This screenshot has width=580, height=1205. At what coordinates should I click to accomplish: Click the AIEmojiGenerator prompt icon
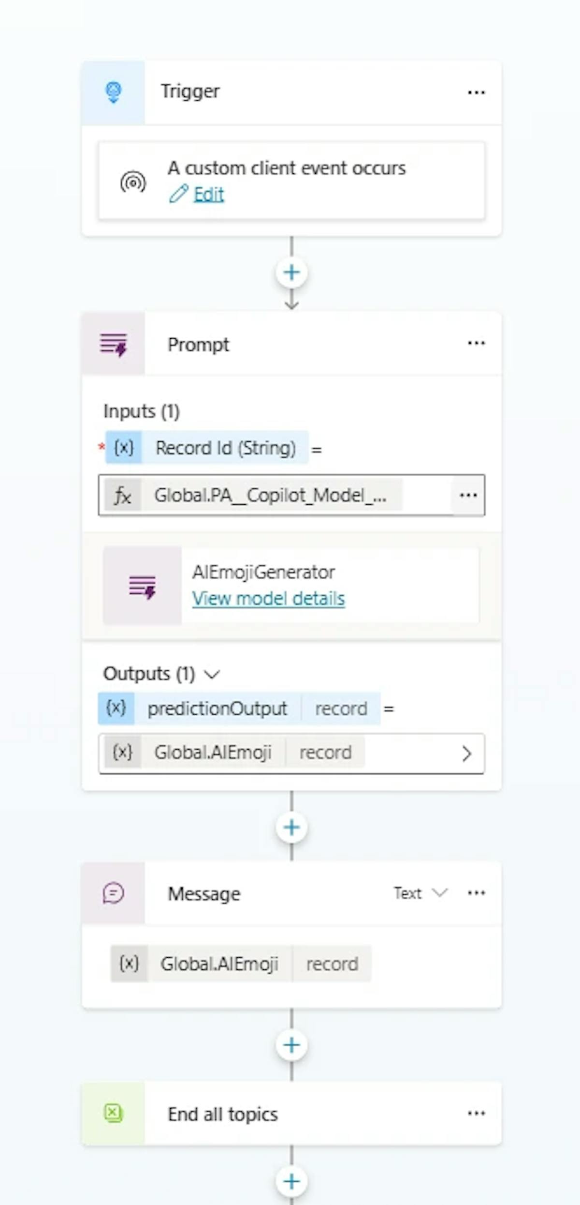142,586
